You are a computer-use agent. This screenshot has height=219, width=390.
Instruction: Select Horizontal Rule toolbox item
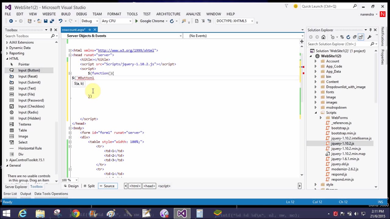coord(30,148)
